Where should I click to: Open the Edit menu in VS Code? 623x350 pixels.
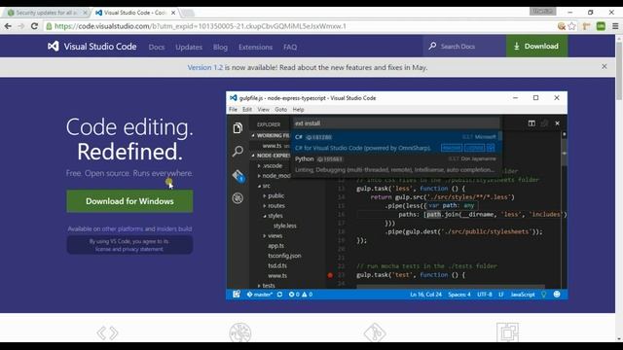pyautogui.click(x=247, y=109)
